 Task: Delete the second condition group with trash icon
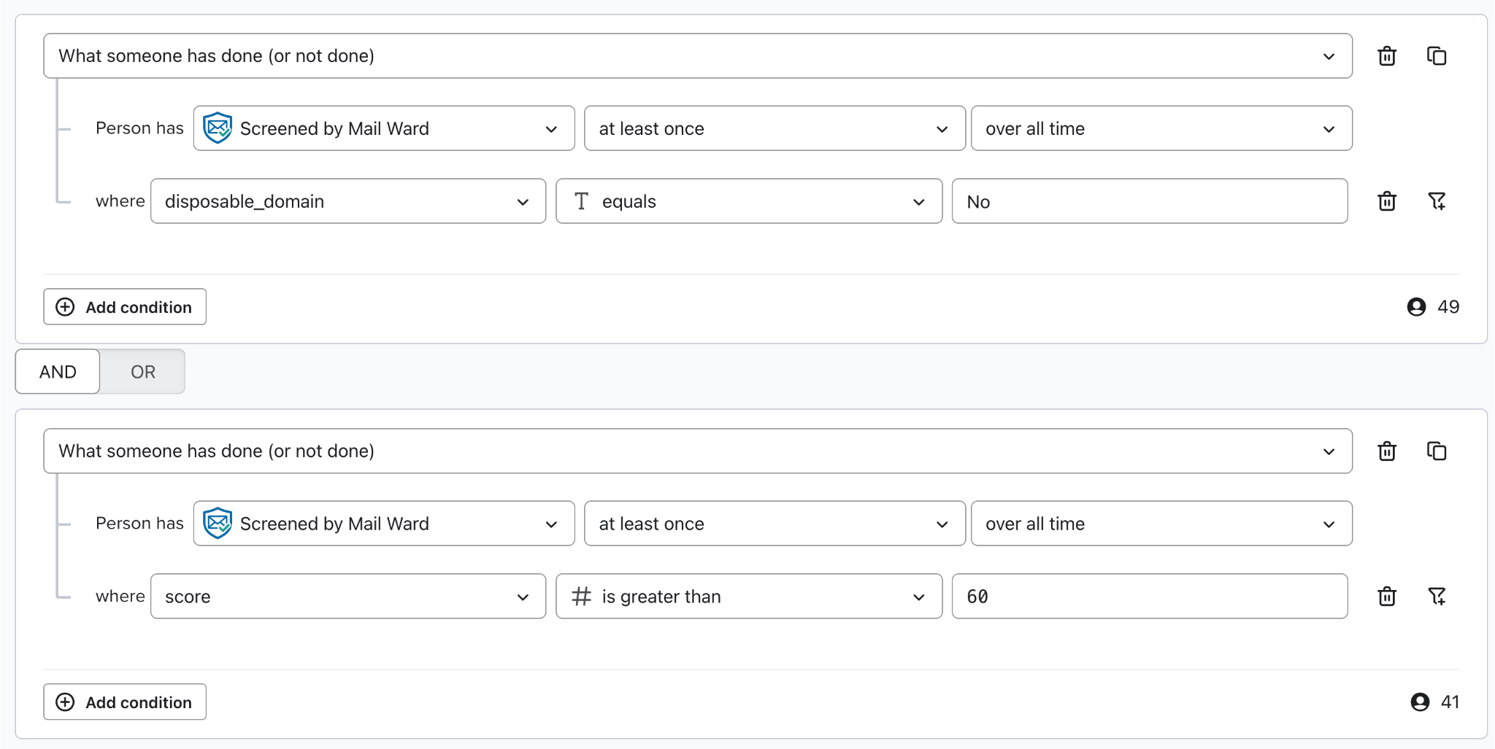(1387, 451)
